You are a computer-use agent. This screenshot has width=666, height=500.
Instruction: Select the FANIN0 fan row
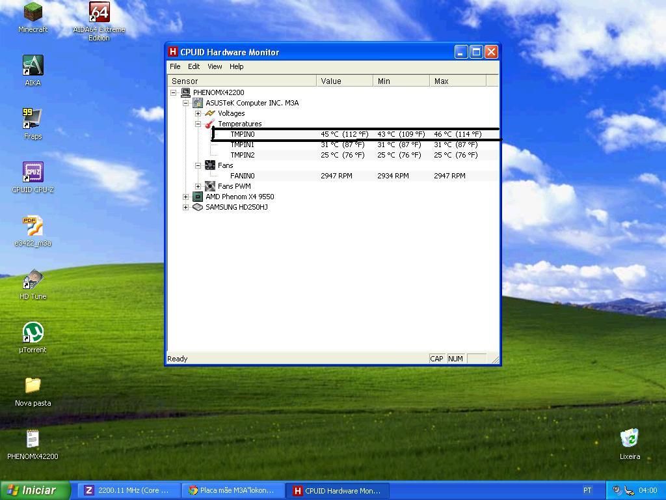coord(356,176)
